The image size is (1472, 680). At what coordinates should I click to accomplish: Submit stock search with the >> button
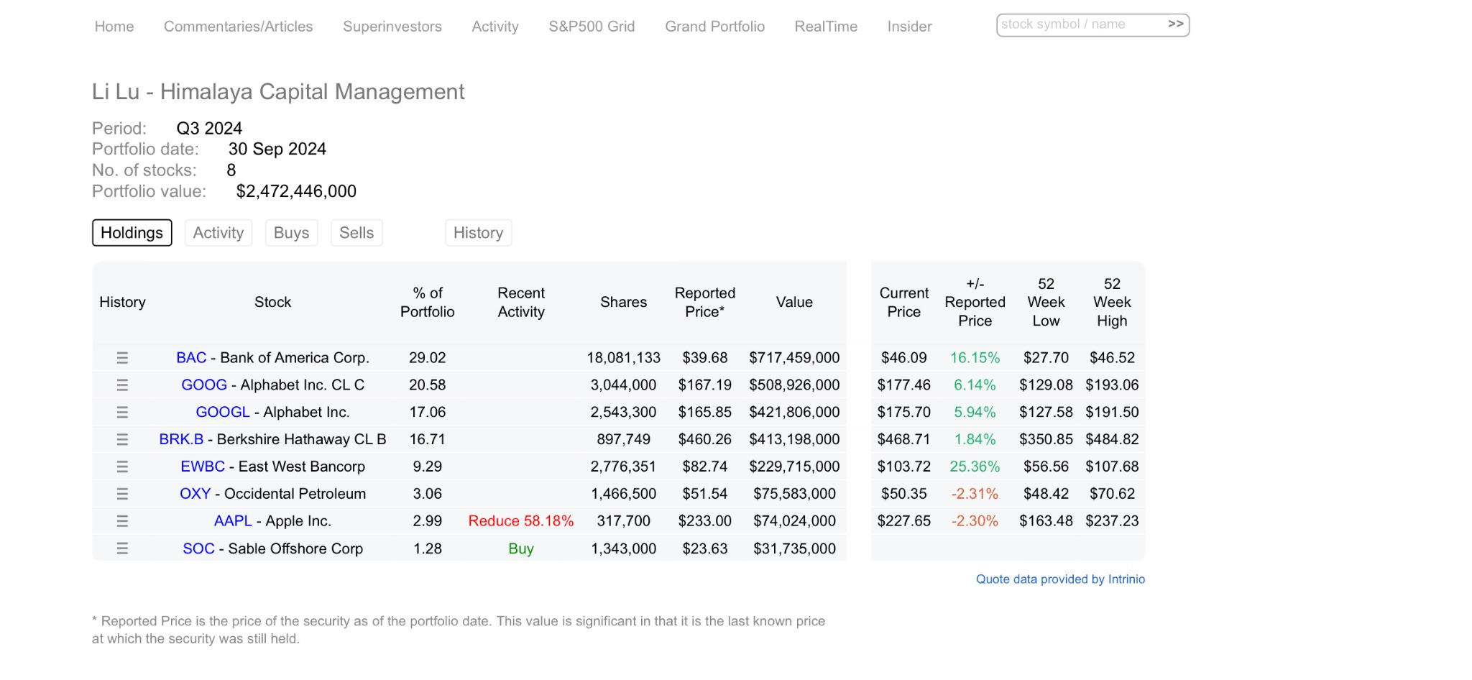(x=1175, y=24)
